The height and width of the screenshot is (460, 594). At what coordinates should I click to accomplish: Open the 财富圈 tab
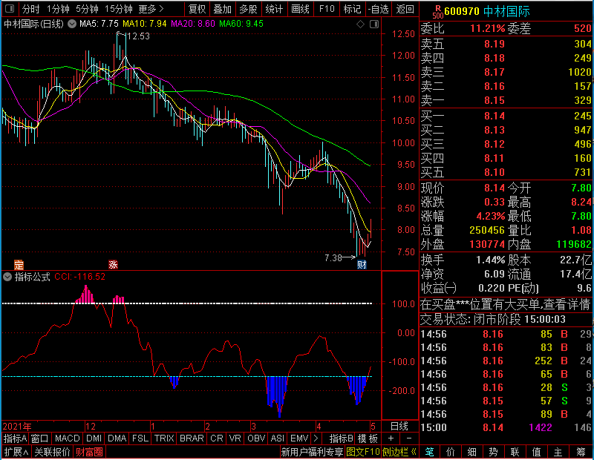(89, 452)
